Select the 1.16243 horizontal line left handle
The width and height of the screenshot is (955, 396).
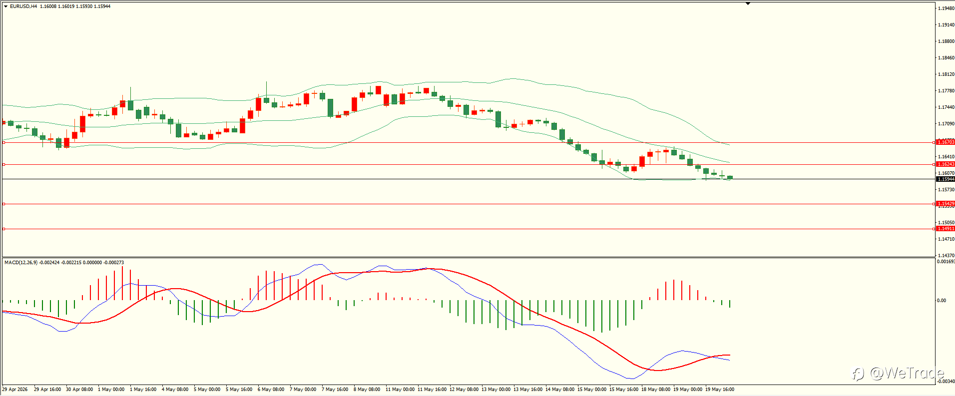click(x=3, y=164)
